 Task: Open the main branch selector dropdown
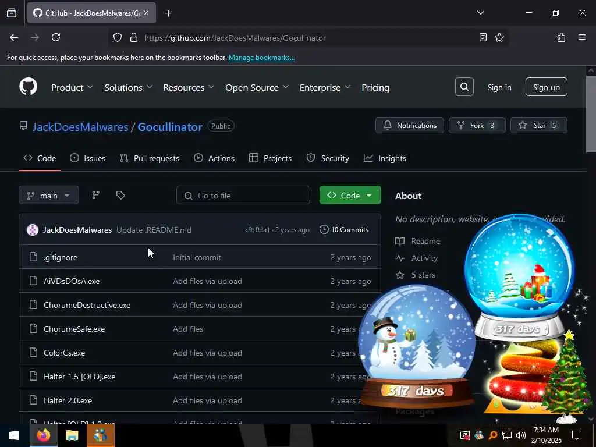click(49, 196)
